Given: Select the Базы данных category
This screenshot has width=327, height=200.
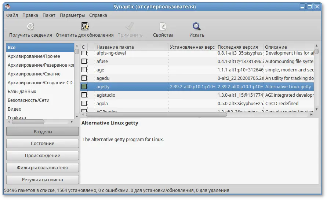Looking at the screenshot, I should coord(22,92).
